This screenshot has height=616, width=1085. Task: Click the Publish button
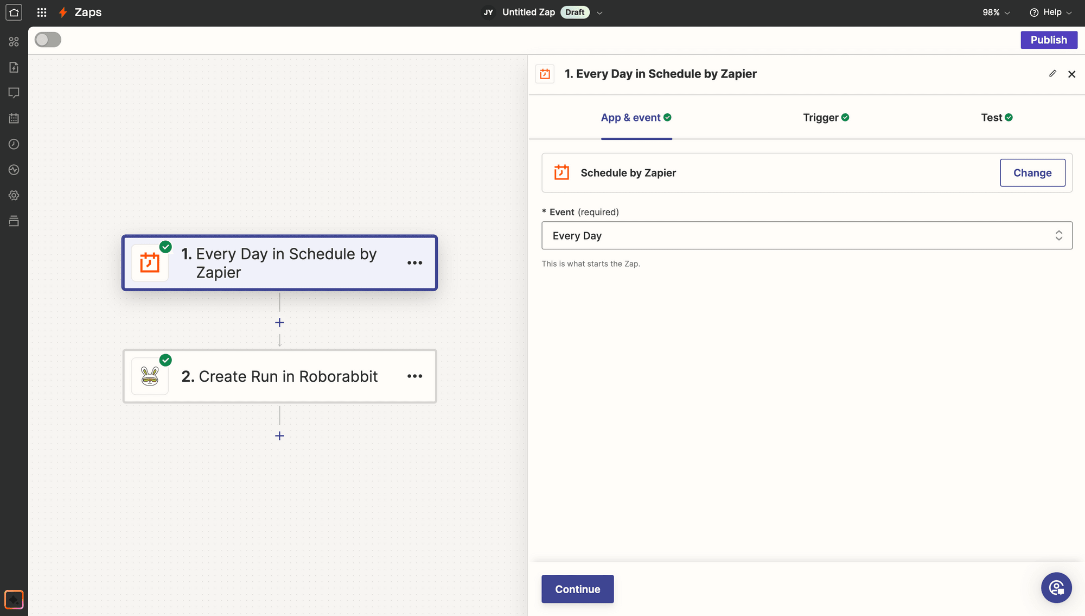(1049, 40)
